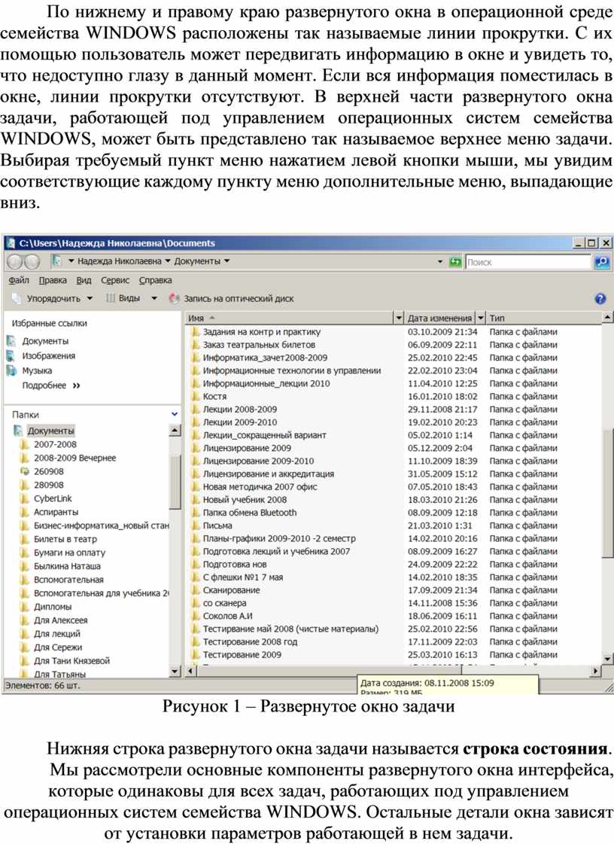Sort by the 'Дата изменения' column header

pyautogui.click(x=439, y=318)
